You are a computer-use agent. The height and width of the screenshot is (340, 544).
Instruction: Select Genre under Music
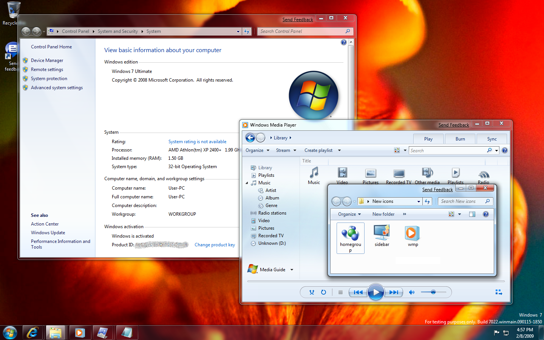tap(271, 206)
